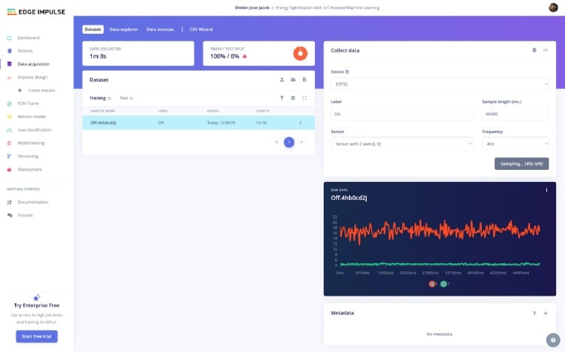Click the USB connect icon in Collect data
565x352 pixels.
(545, 50)
